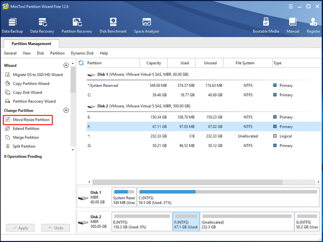Click the E:(NTFS) block in disk map
The width and height of the screenshot is (323, 242).
coord(142,221)
